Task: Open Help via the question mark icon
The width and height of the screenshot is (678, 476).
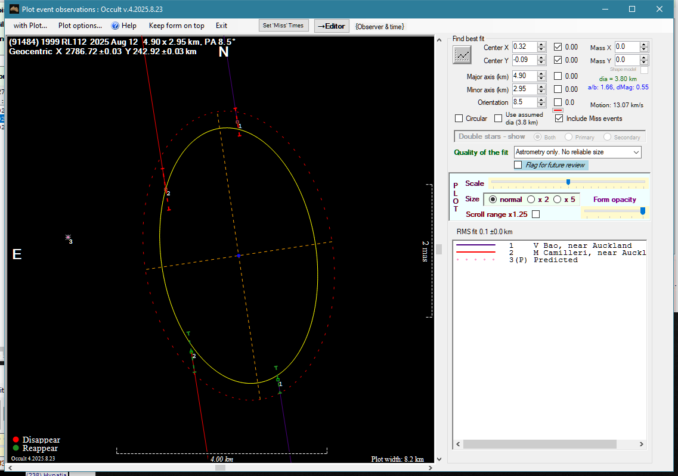Action: click(116, 26)
